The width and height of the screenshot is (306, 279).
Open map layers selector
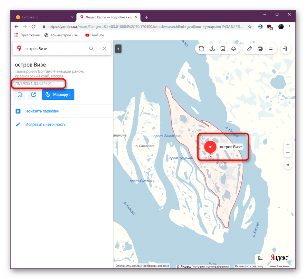pos(234,49)
